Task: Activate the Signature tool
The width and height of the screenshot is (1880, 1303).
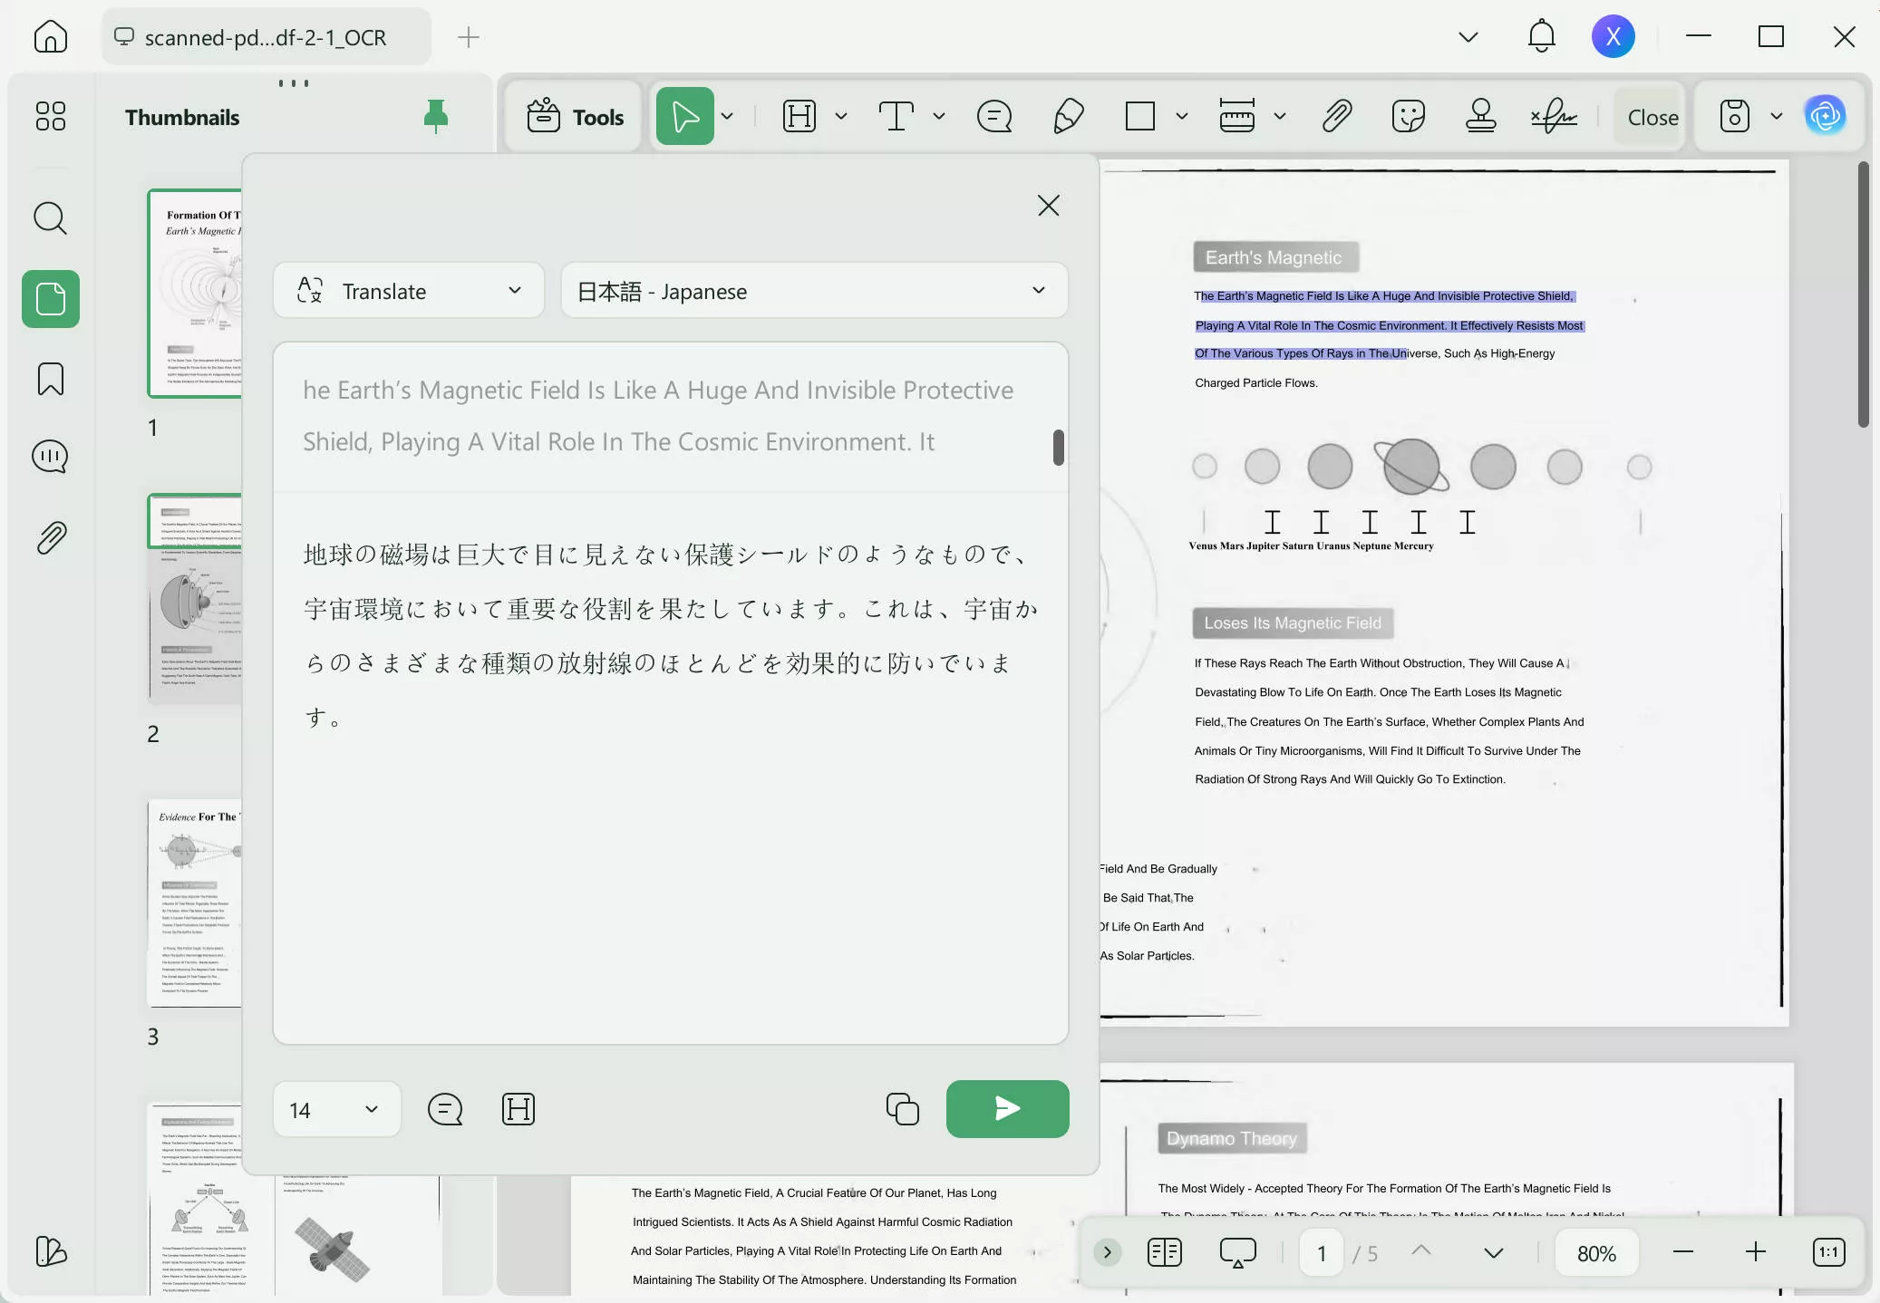Action: [1555, 116]
